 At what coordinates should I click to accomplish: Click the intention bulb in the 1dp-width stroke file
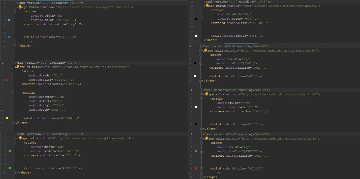tap(206, 50)
